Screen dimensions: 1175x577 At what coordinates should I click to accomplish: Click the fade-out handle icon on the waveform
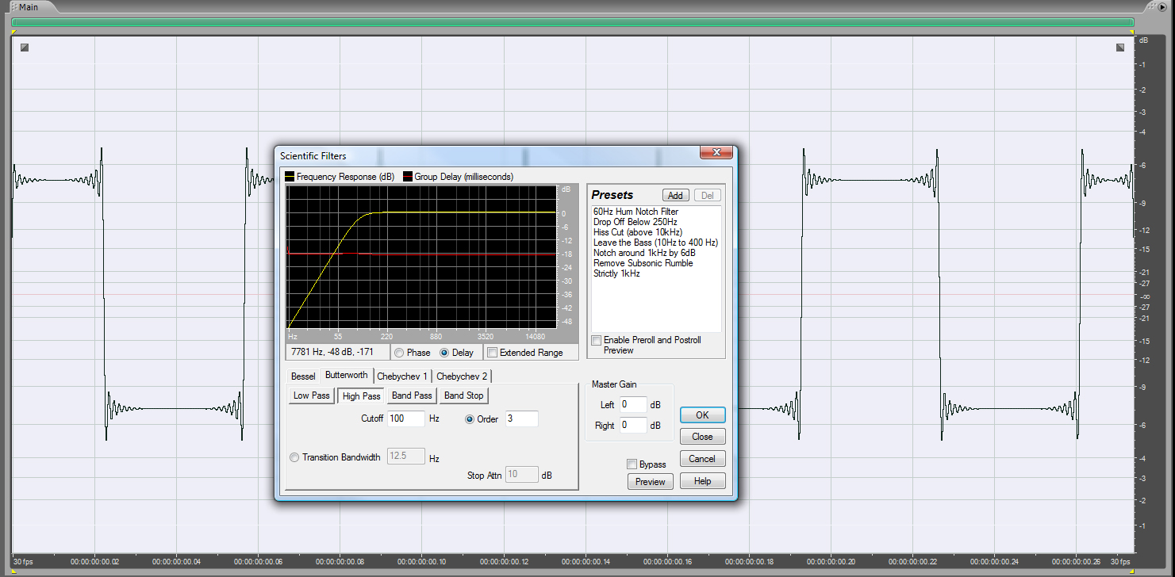[1120, 48]
